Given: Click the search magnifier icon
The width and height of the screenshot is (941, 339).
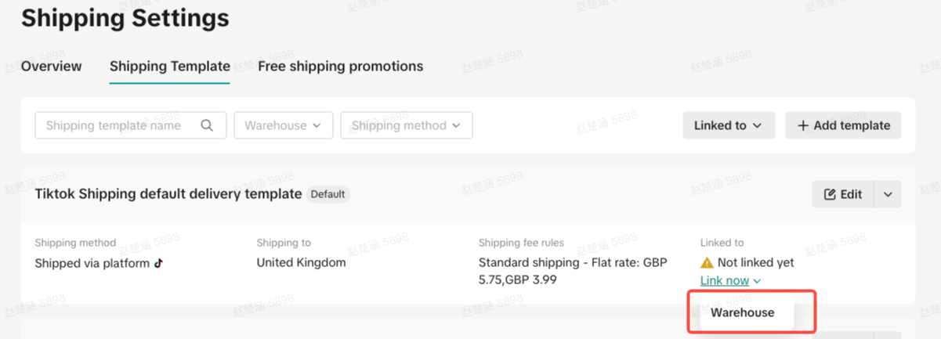Looking at the screenshot, I should click(207, 125).
